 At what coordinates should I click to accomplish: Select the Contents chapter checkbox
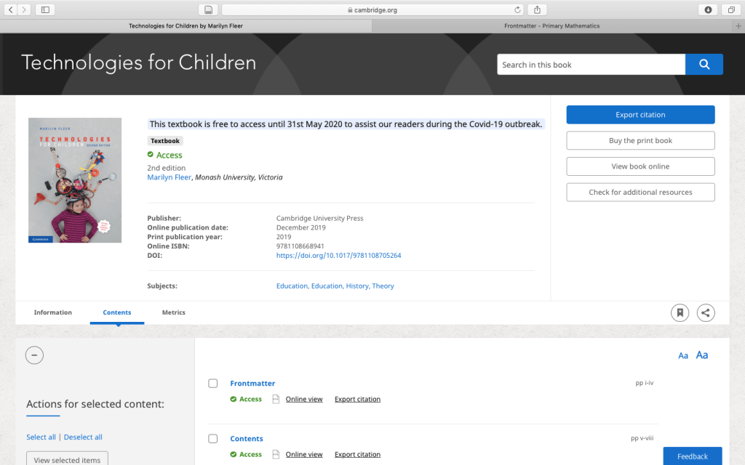213,439
